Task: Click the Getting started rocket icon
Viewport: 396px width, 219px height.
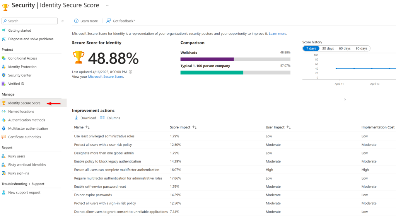Action: coord(3,30)
